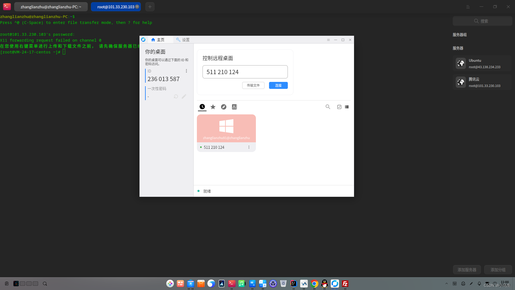
Task: Open the discovered devices compass tab
Action: point(224,107)
